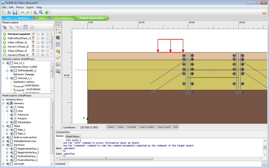Collapse the Plates tree node
The image size is (269, 168).
(x=3, y=126)
